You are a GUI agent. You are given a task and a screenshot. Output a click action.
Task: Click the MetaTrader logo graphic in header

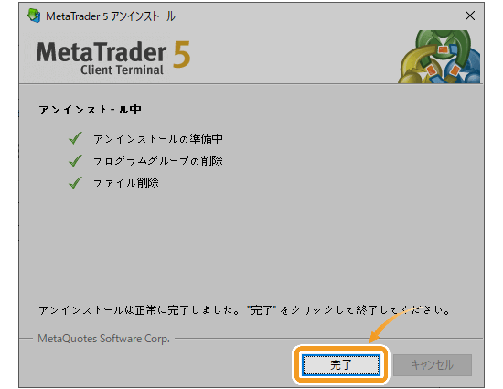tap(440, 57)
